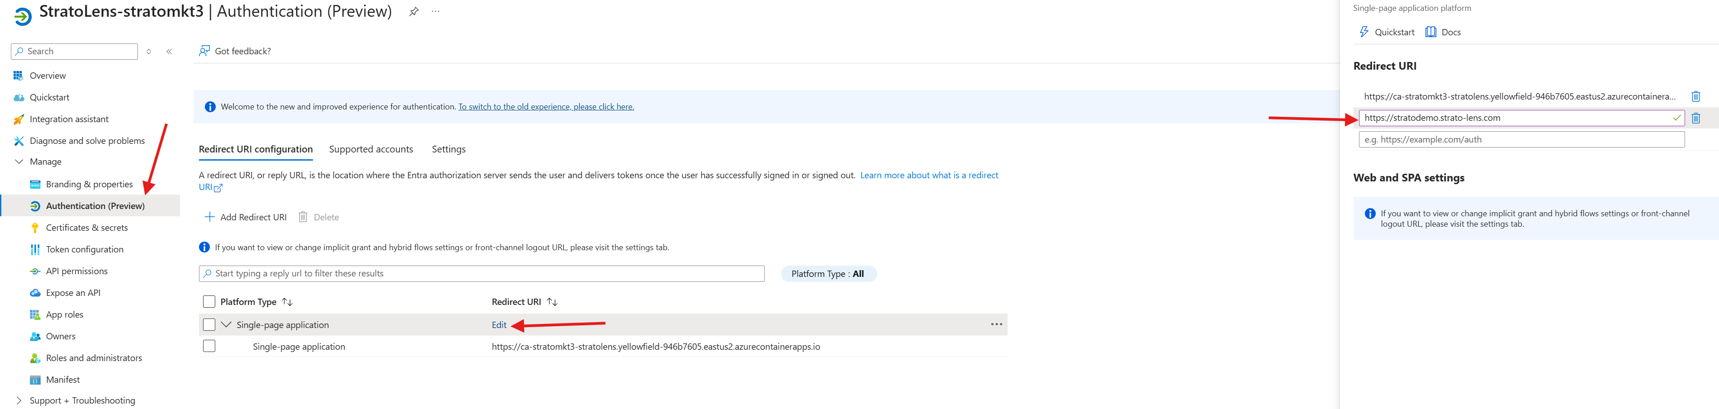Click the Edit link for Single-page application
The image size is (1719, 409).
point(499,325)
